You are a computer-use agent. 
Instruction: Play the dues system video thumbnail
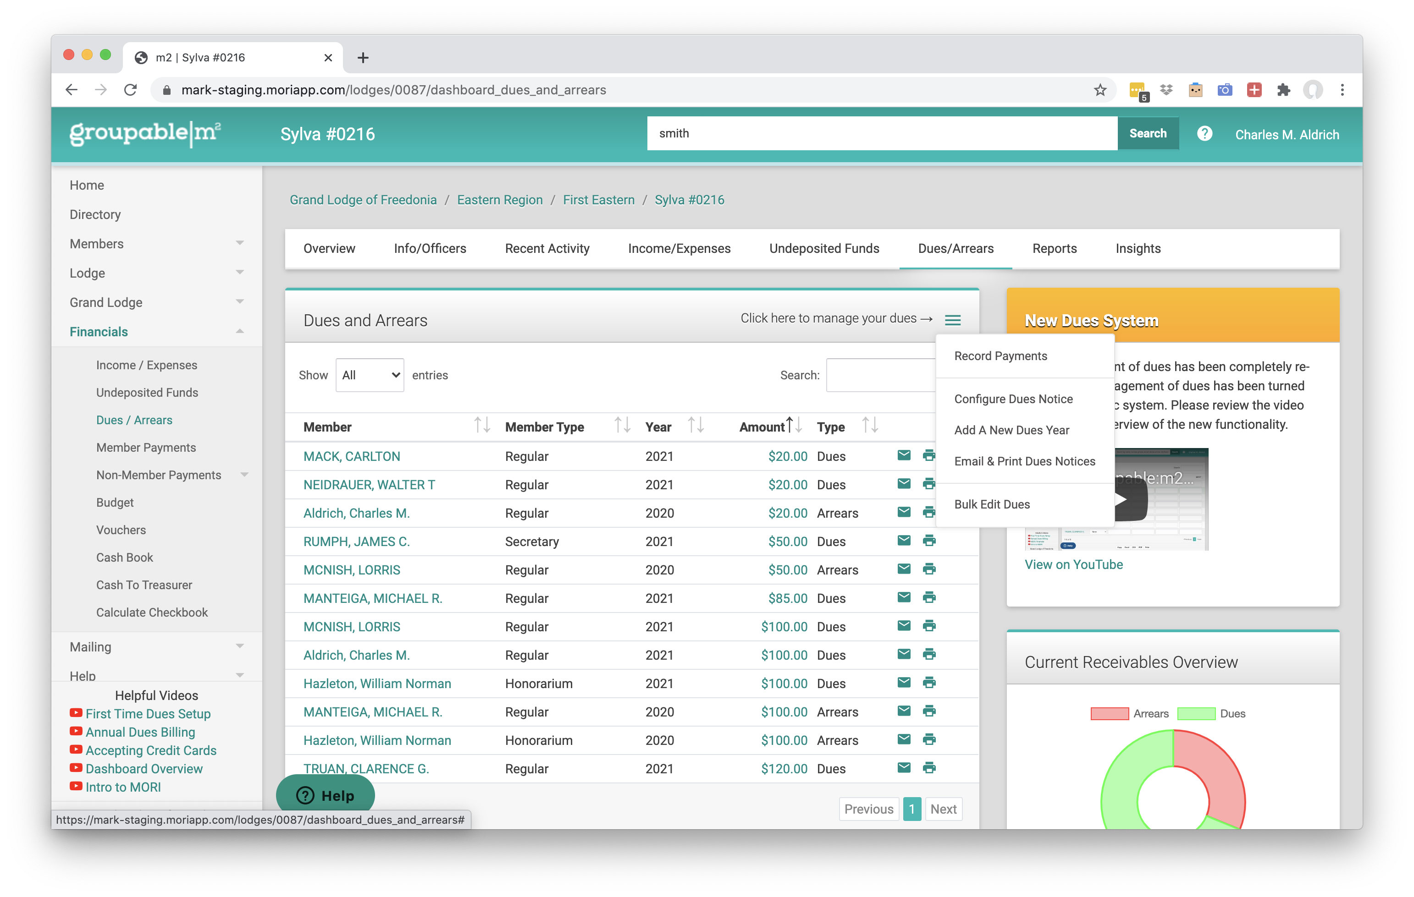1130,500
